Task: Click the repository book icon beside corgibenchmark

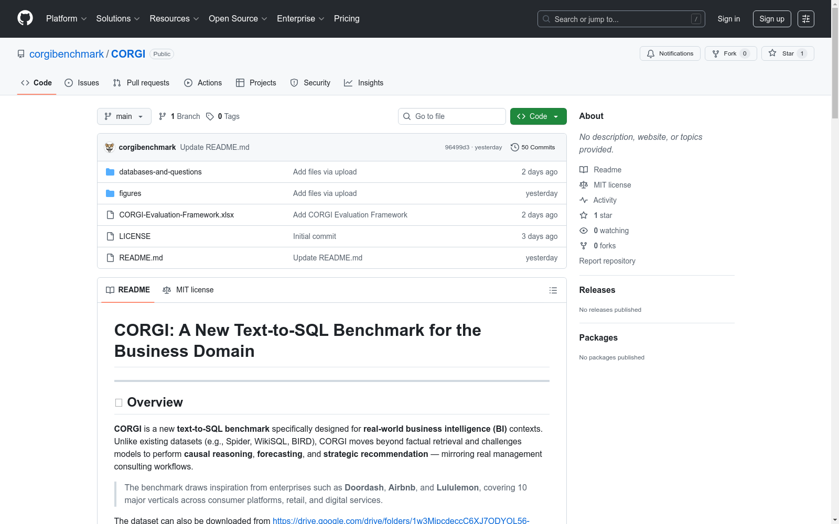Action: pos(21,54)
